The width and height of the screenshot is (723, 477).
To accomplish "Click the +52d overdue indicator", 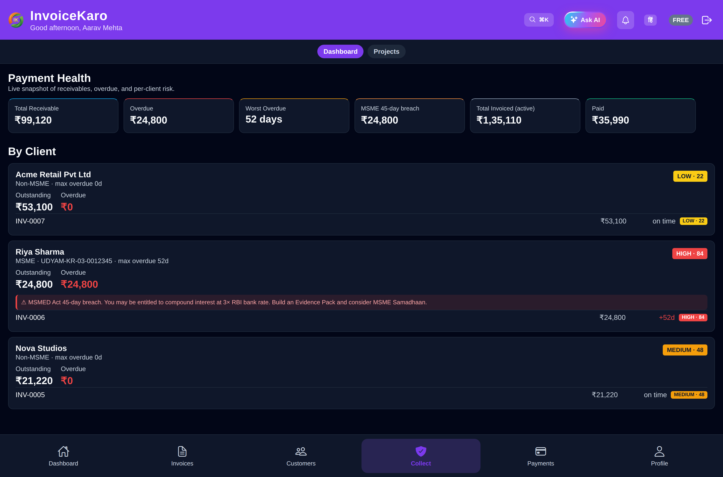I will coord(667,318).
